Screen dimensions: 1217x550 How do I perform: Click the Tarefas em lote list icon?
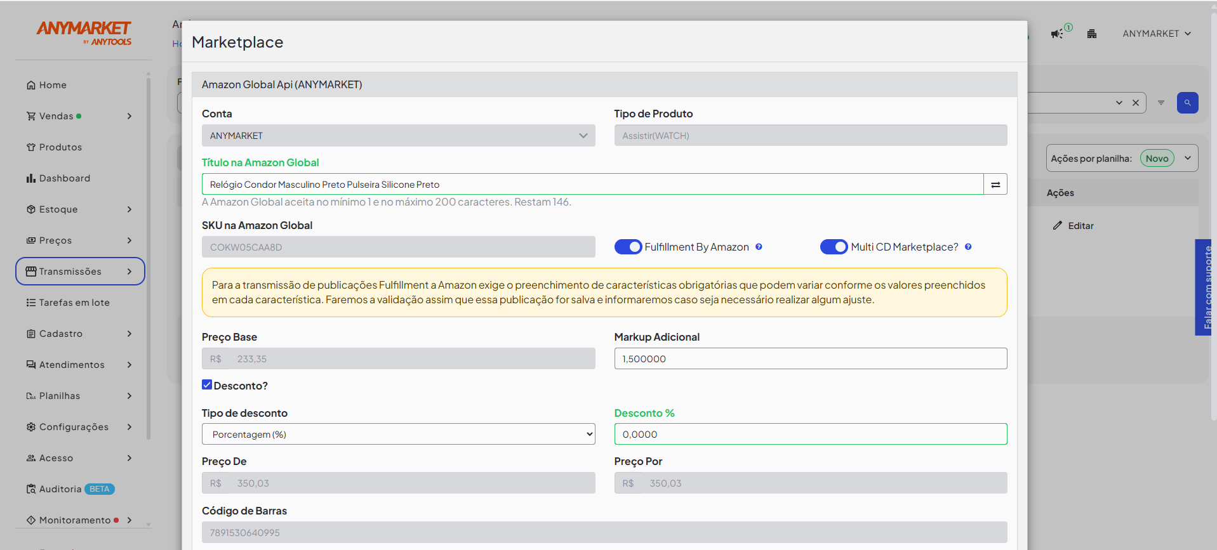pyautogui.click(x=30, y=303)
